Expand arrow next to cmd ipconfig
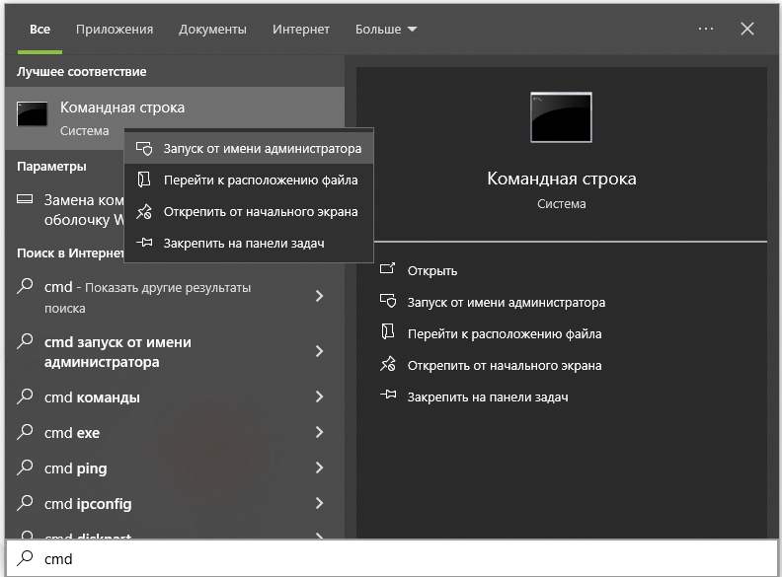The height and width of the screenshot is (577, 782). tap(320, 503)
